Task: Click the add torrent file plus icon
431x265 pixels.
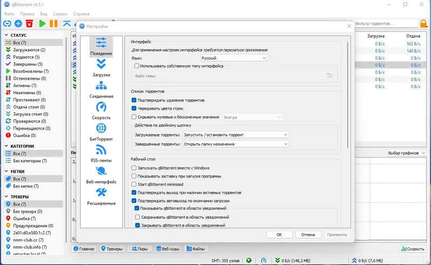Action: click(x=18, y=24)
